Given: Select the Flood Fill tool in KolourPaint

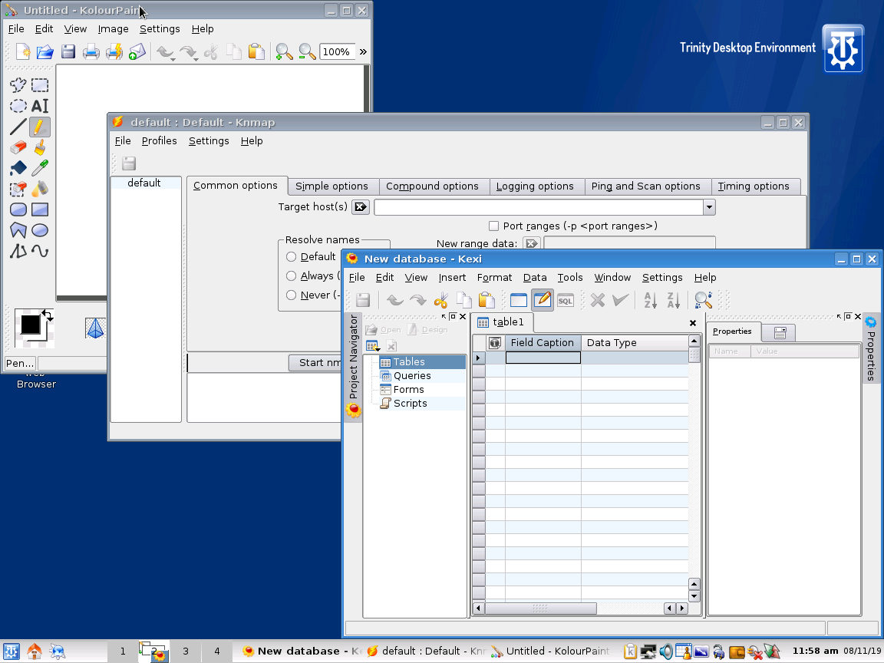Looking at the screenshot, I should 18,168.
